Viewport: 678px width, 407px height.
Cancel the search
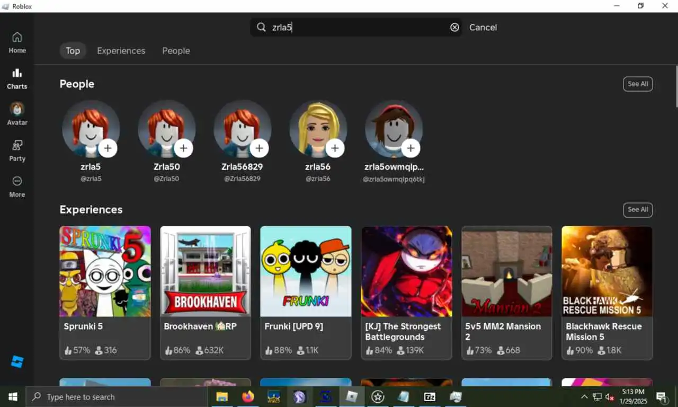483,28
